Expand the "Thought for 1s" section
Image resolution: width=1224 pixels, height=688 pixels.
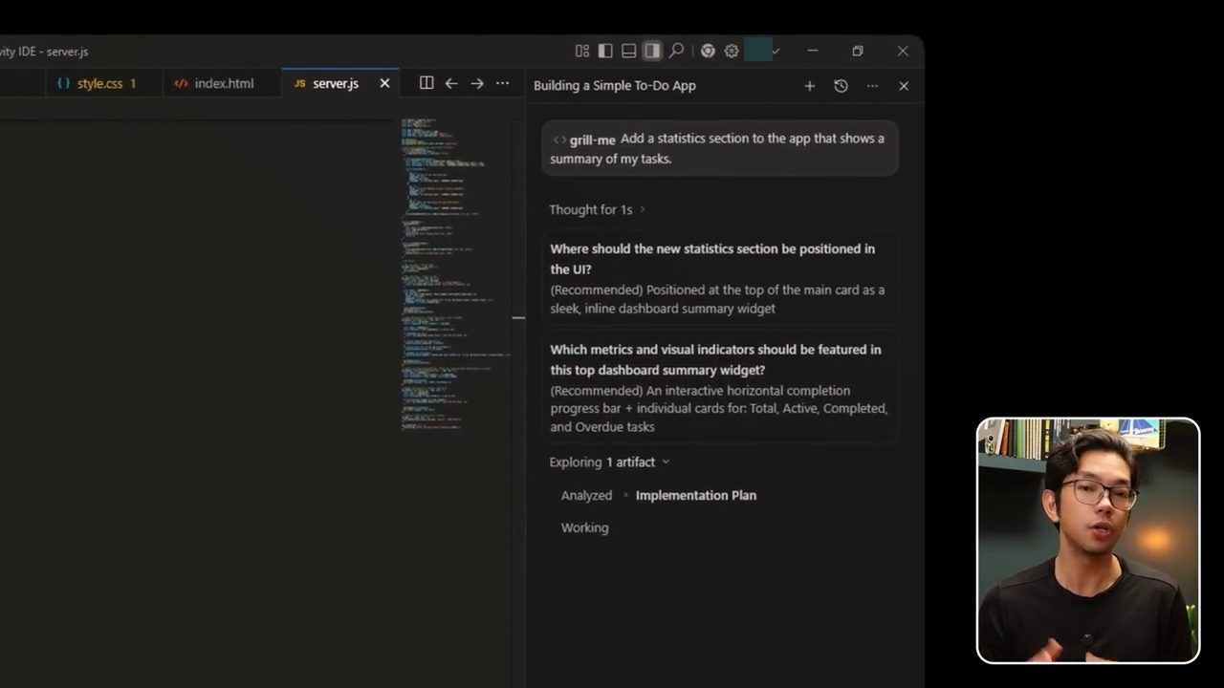(x=597, y=209)
